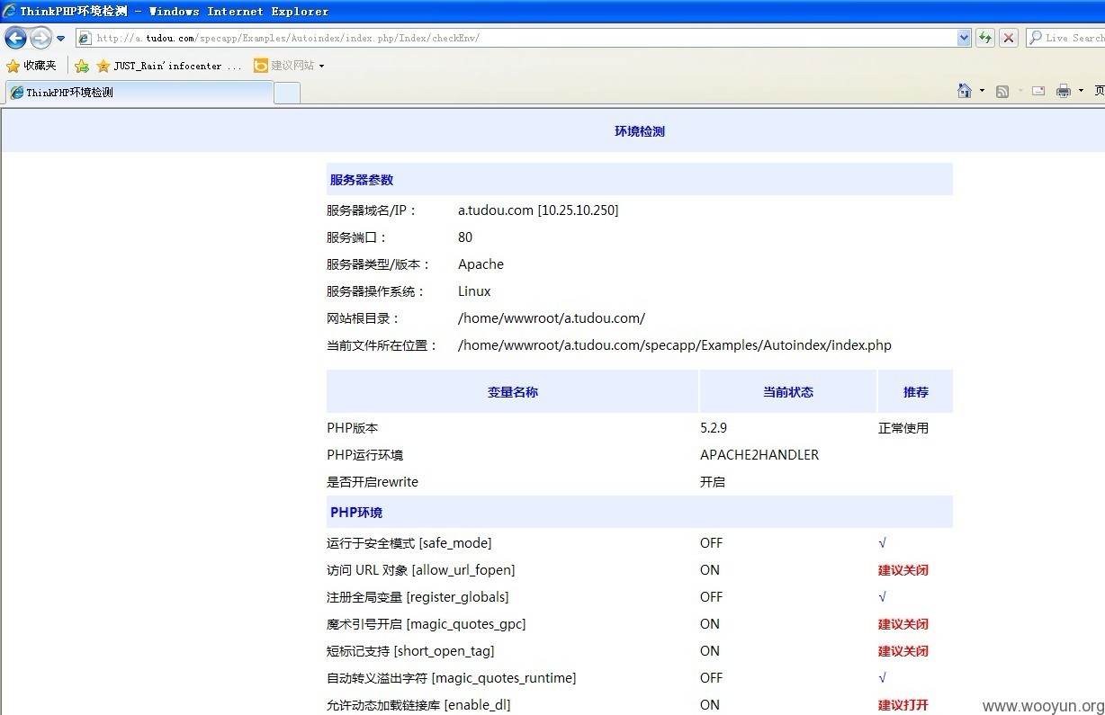Screen dimensions: 1105x715
Task: Click the /home/wwwroot/a.tudou.com/ root directory path
Action: pyautogui.click(x=552, y=318)
